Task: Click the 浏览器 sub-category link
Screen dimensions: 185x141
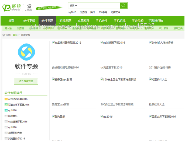Action: (20, 28)
